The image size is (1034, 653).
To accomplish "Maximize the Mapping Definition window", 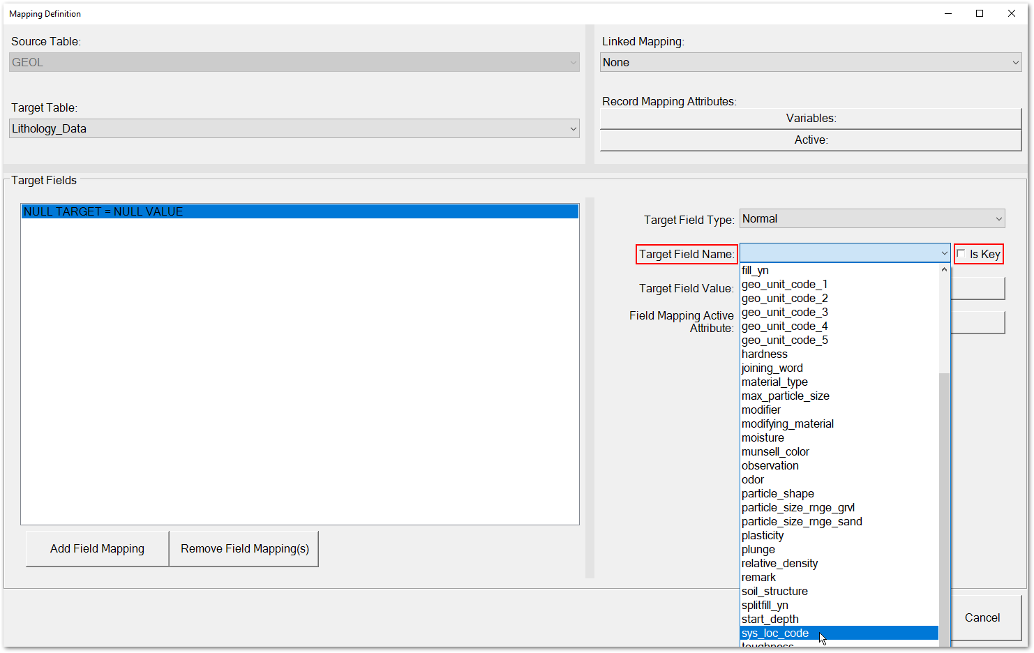I will [980, 13].
